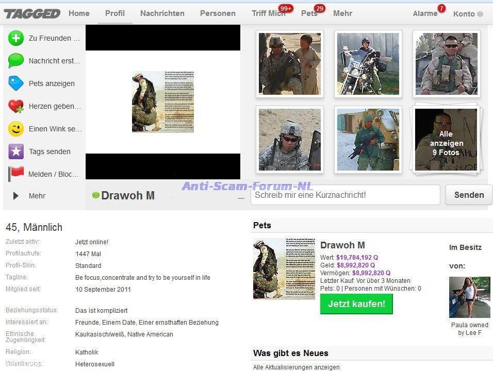Click the red flag report/block icon

point(16,174)
